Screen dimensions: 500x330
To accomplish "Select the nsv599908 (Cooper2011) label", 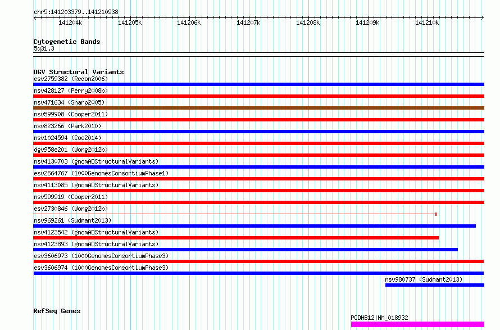I will pos(71,114).
